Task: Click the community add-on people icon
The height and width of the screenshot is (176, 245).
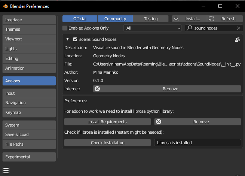Action: coord(238,39)
